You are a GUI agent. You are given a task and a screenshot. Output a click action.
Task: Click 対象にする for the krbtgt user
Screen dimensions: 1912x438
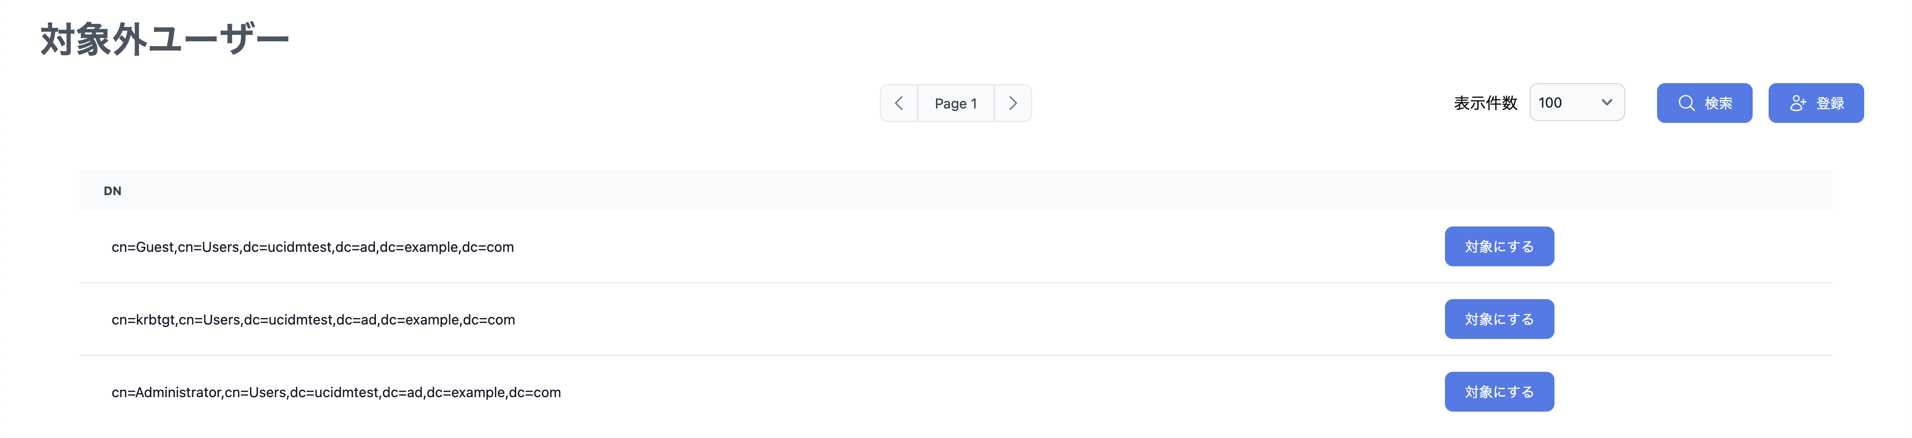point(1499,319)
